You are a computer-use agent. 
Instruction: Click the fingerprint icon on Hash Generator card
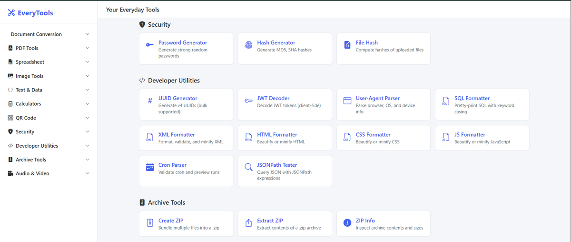(248, 45)
